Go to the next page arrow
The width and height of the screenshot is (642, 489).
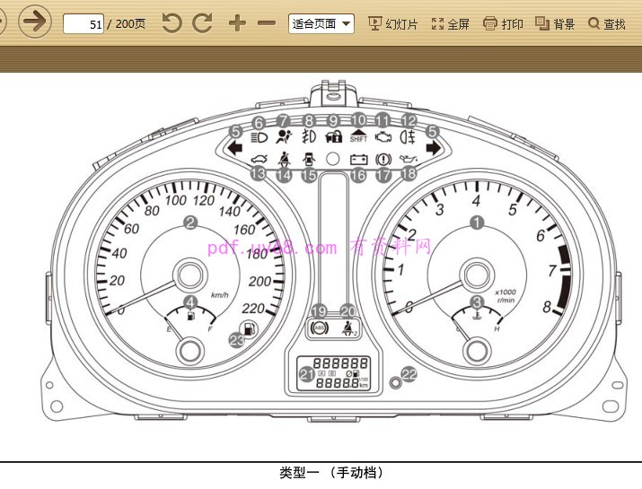pos(35,22)
